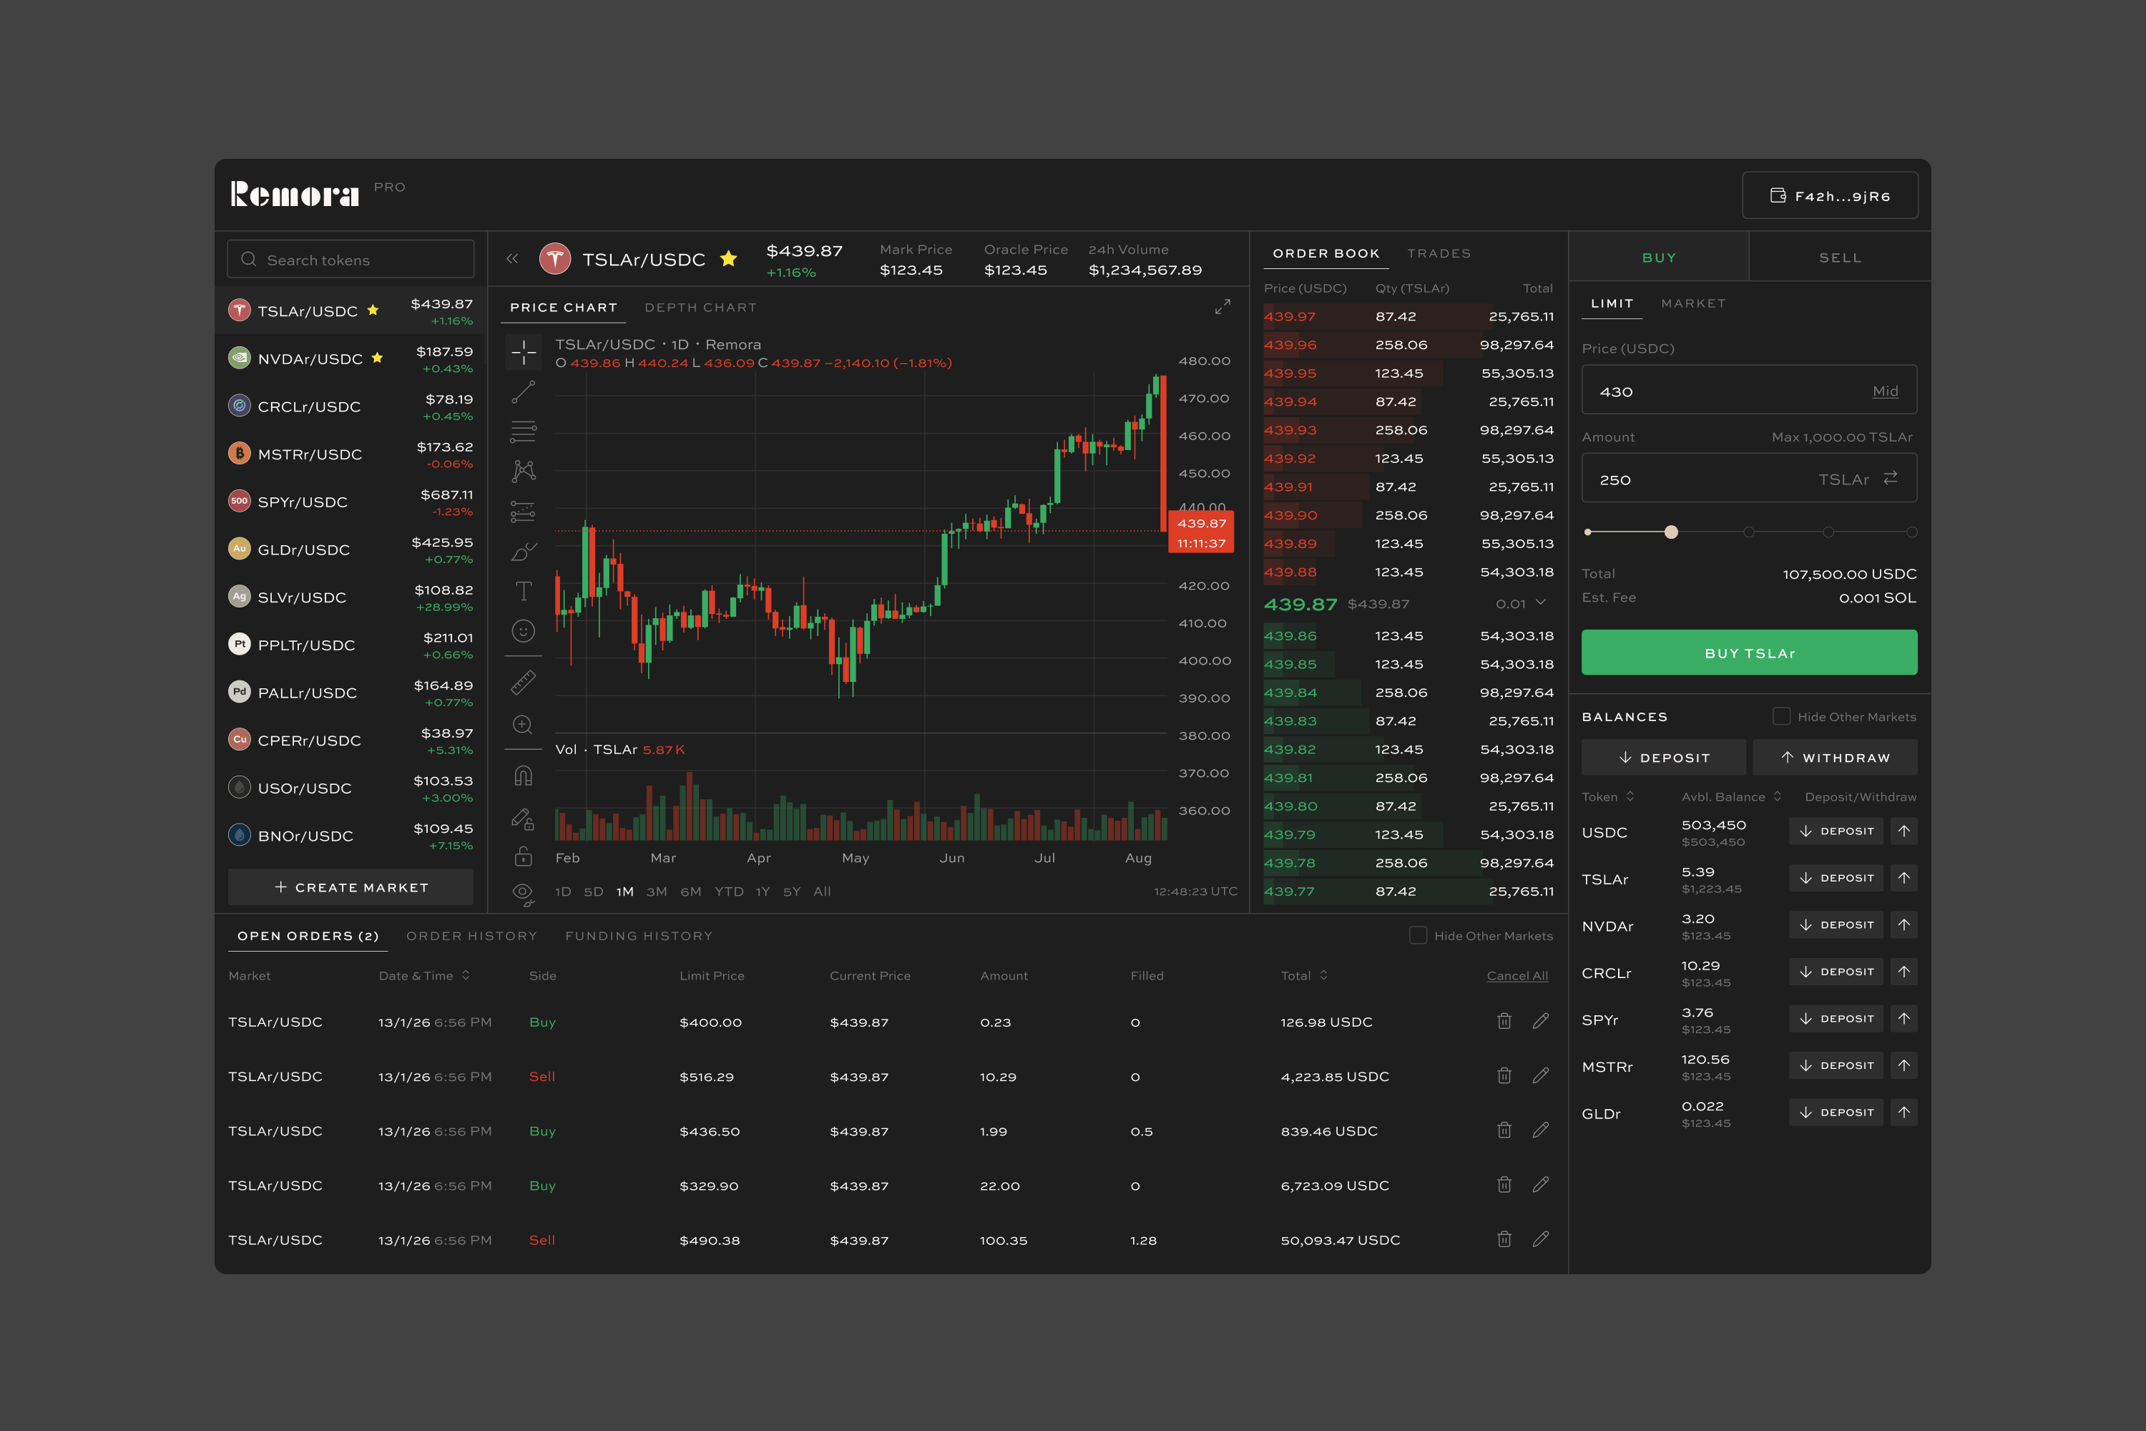This screenshot has width=2146, height=1431.
Task: Toggle favorite star in TSLAr/USDC header
Action: (728, 259)
